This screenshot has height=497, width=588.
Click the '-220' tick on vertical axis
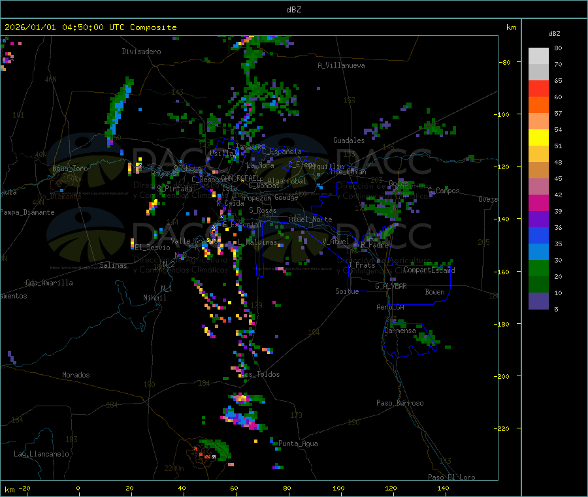[x=502, y=428]
